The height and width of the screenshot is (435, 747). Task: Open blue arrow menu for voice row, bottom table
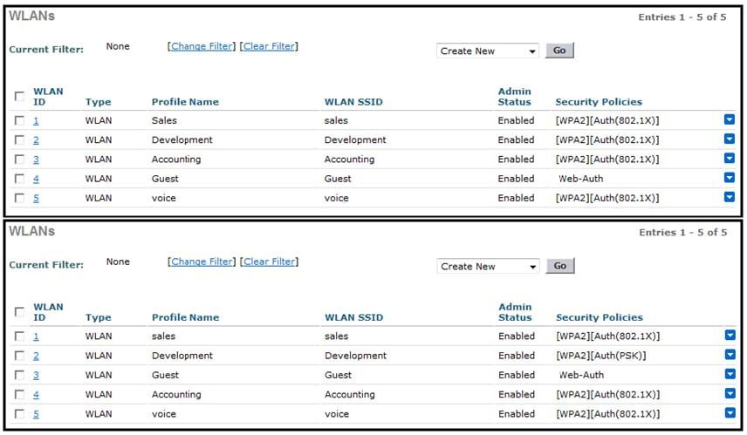[x=730, y=413]
